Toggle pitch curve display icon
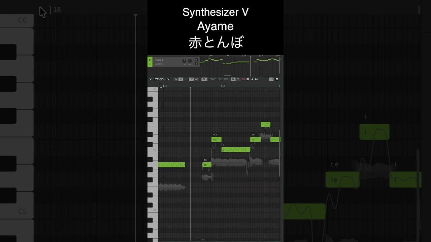Viewport: 431px width, 242px height. tap(196, 79)
